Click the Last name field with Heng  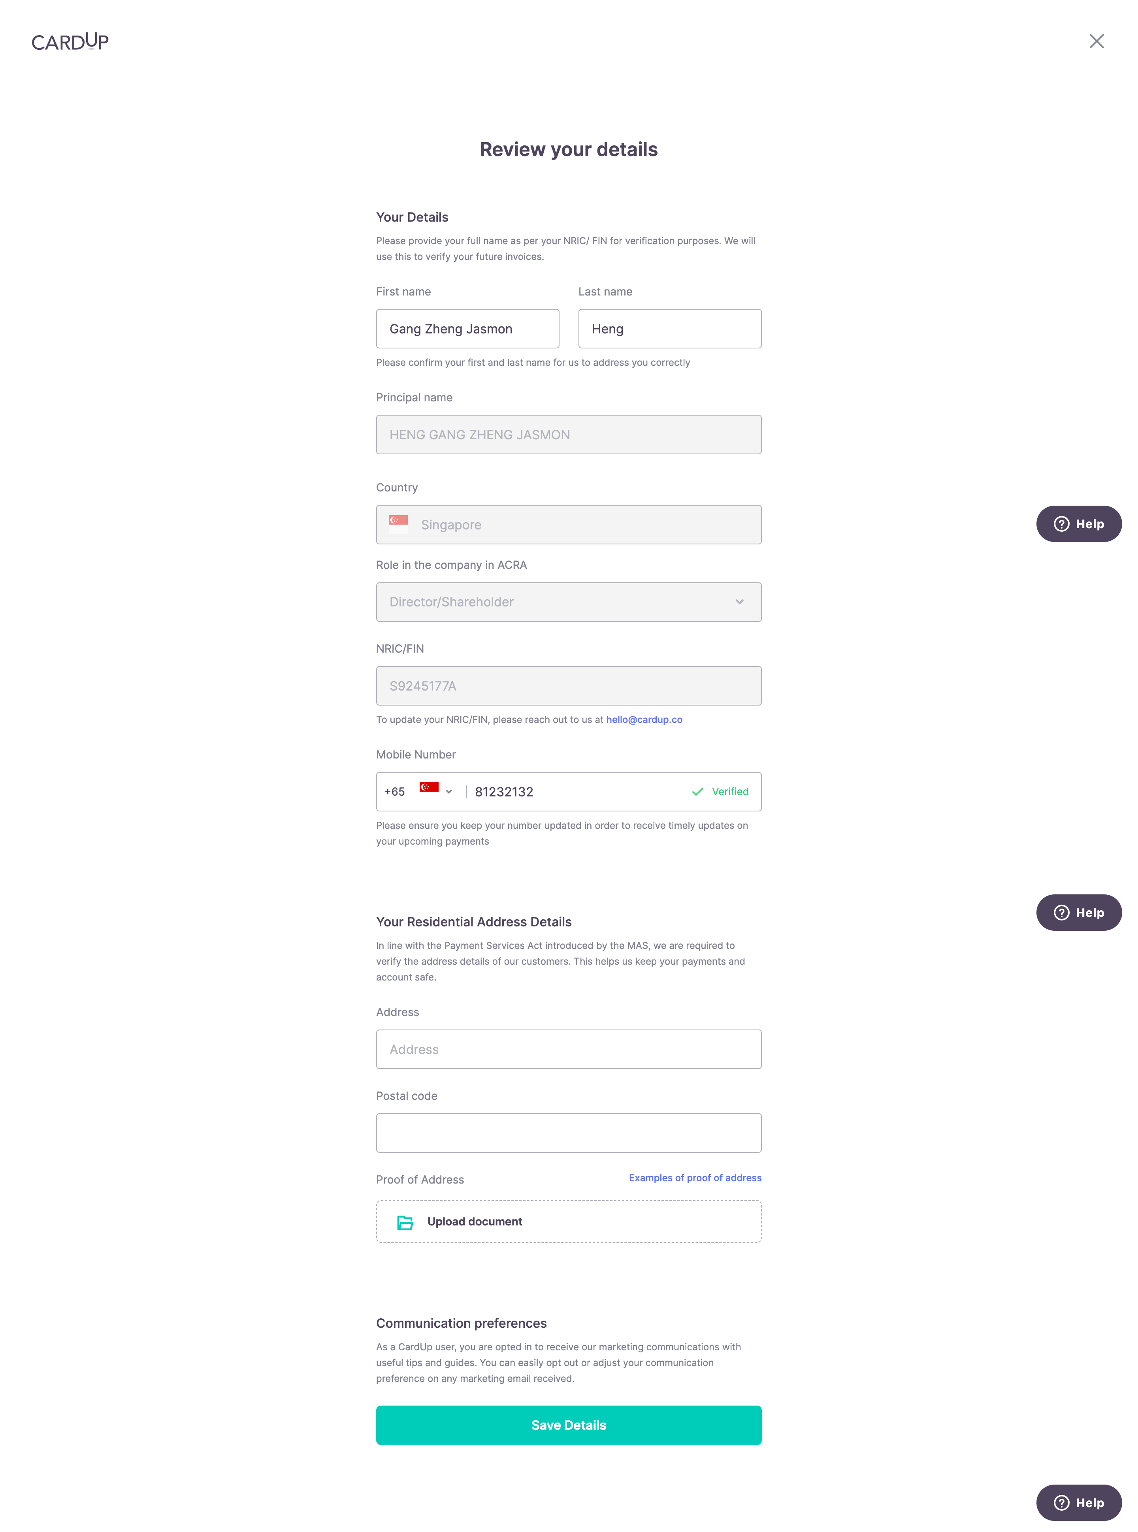(x=670, y=328)
